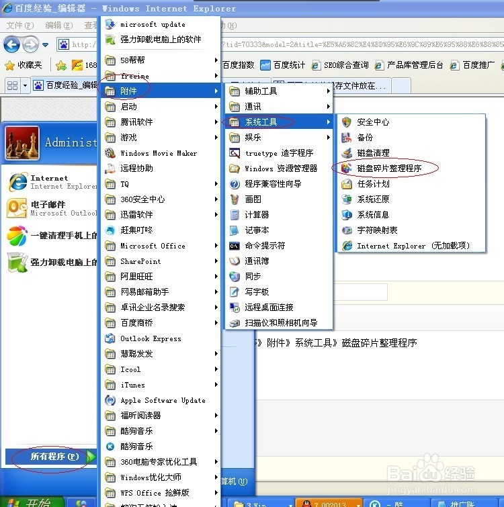
Task: Launch Internet Explorer (无加载项)
Action: [x=411, y=246]
